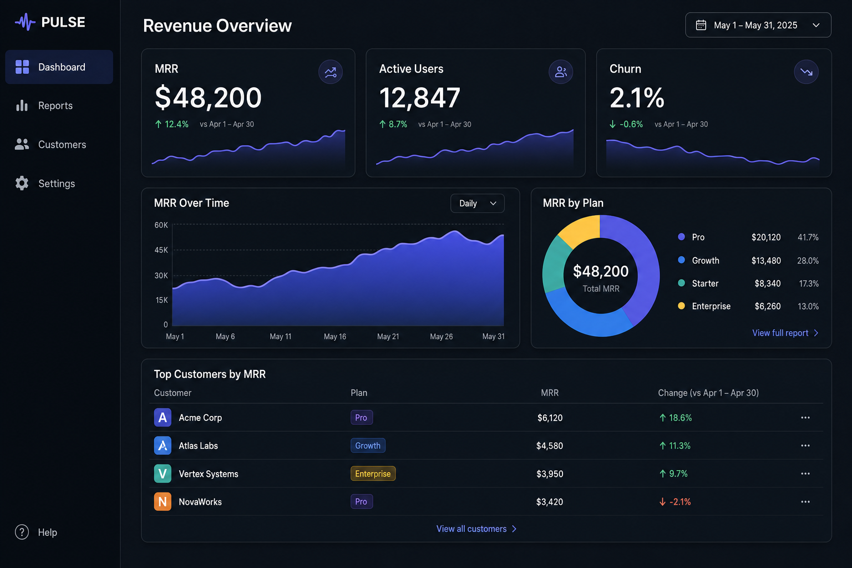
Task: Click the Vertex Systems customer name
Action: (x=209, y=474)
